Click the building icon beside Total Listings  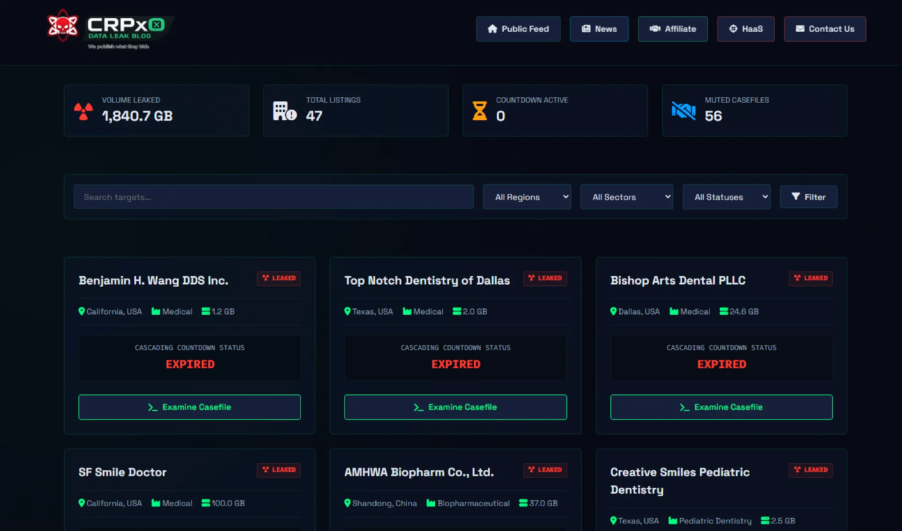285,111
